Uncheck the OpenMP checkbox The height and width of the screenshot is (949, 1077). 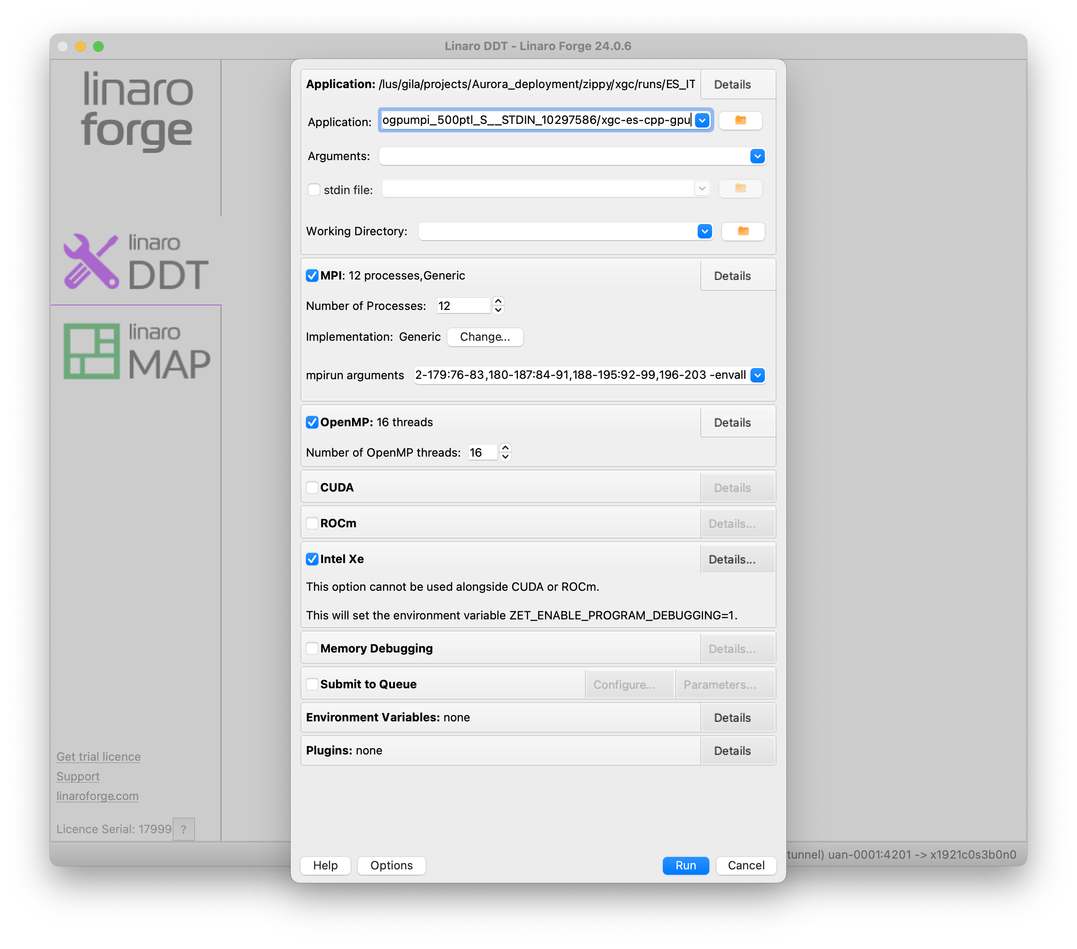coord(312,423)
